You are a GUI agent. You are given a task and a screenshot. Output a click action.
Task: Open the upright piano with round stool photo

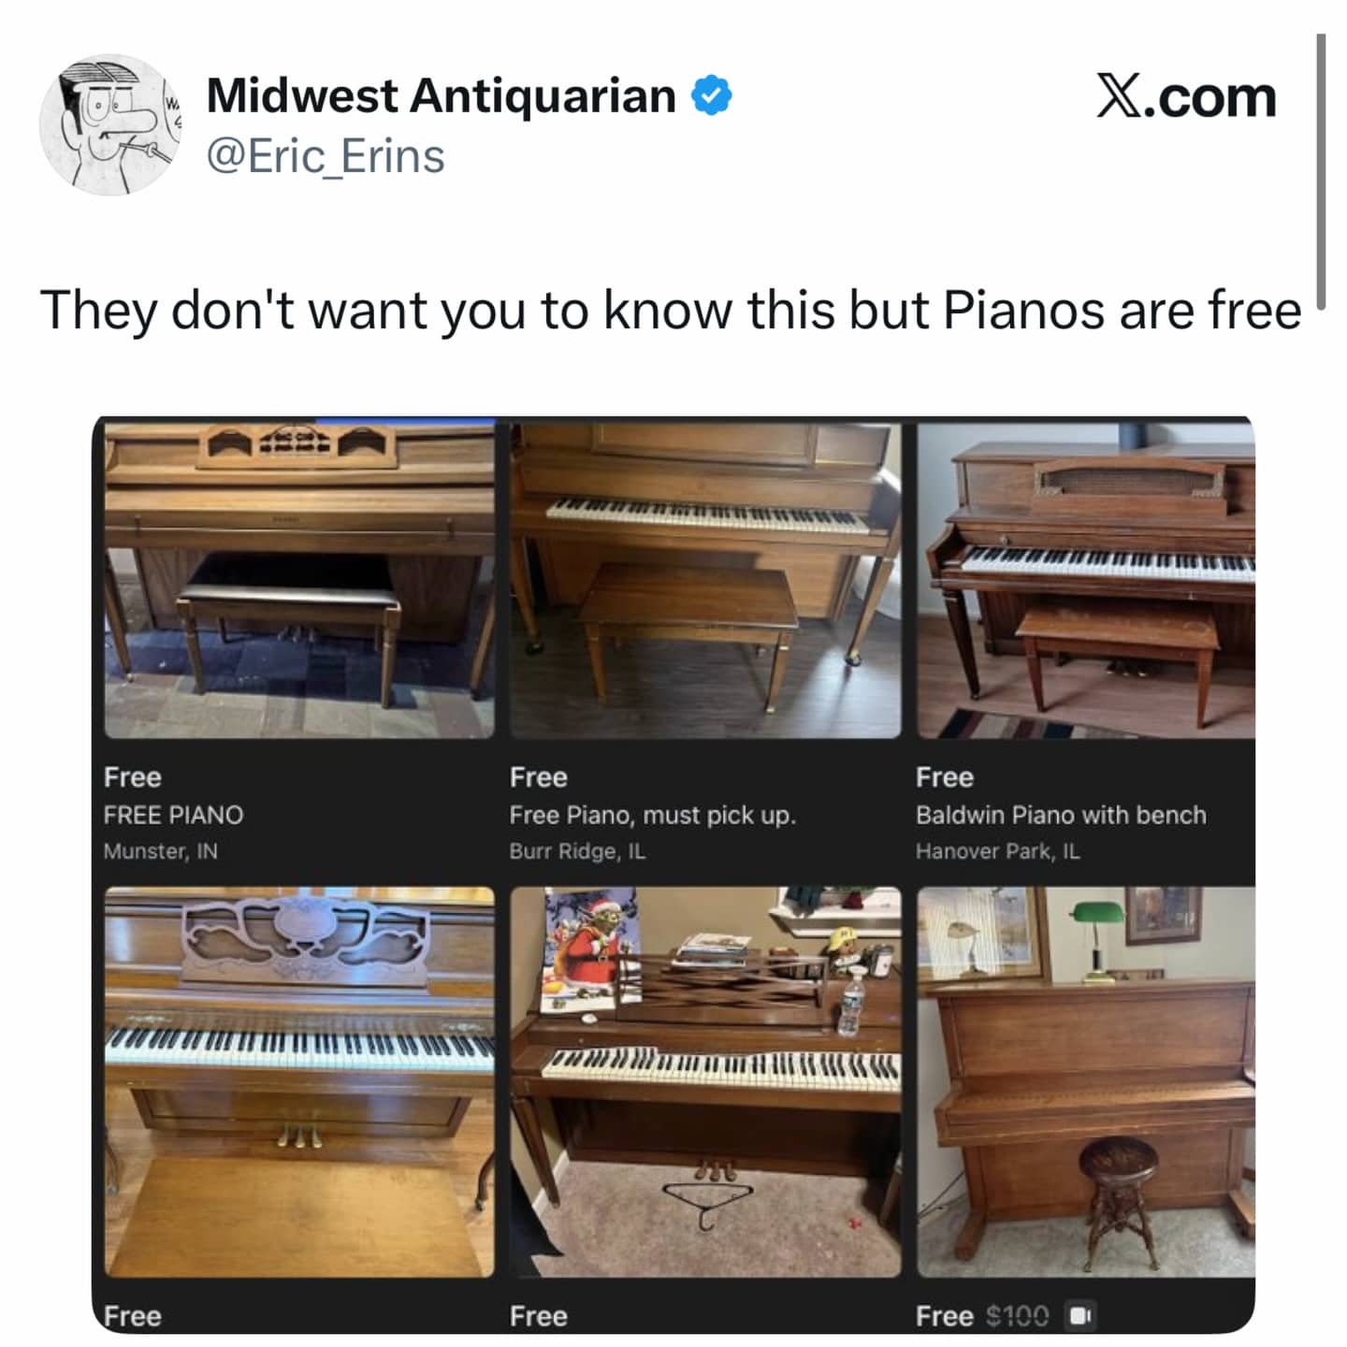tap(1086, 1082)
